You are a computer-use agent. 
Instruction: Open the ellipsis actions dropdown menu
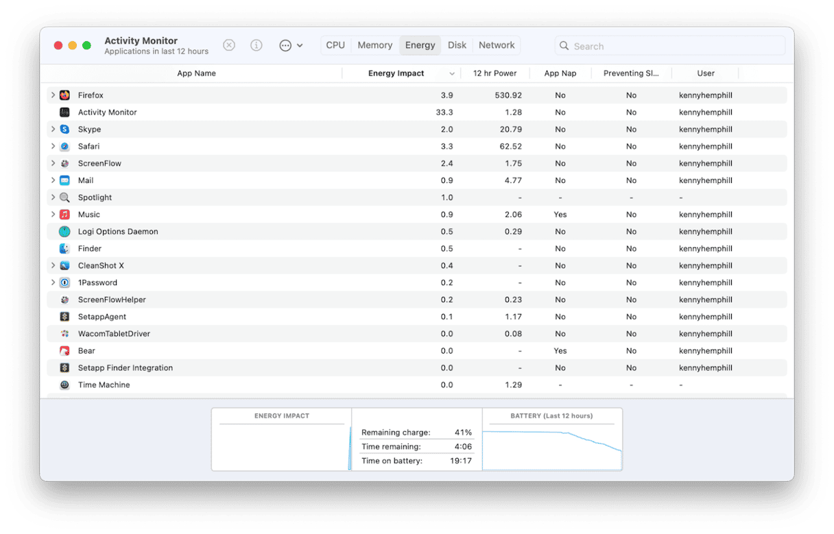pyautogui.click(x=291, y=45)
